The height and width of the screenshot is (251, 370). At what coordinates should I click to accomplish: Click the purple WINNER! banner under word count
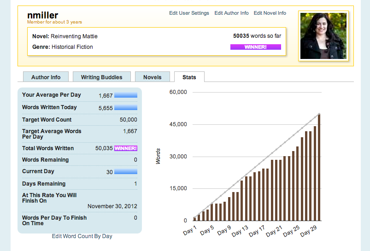coord(255,47)
